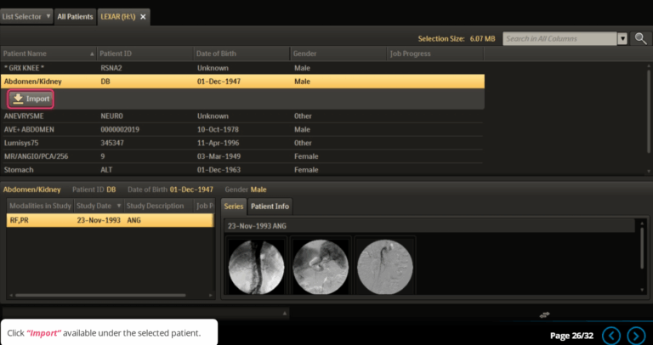
Task: Click the patient list vertical scrollbar
Action: pyautogui.click(x=649, y=111)
